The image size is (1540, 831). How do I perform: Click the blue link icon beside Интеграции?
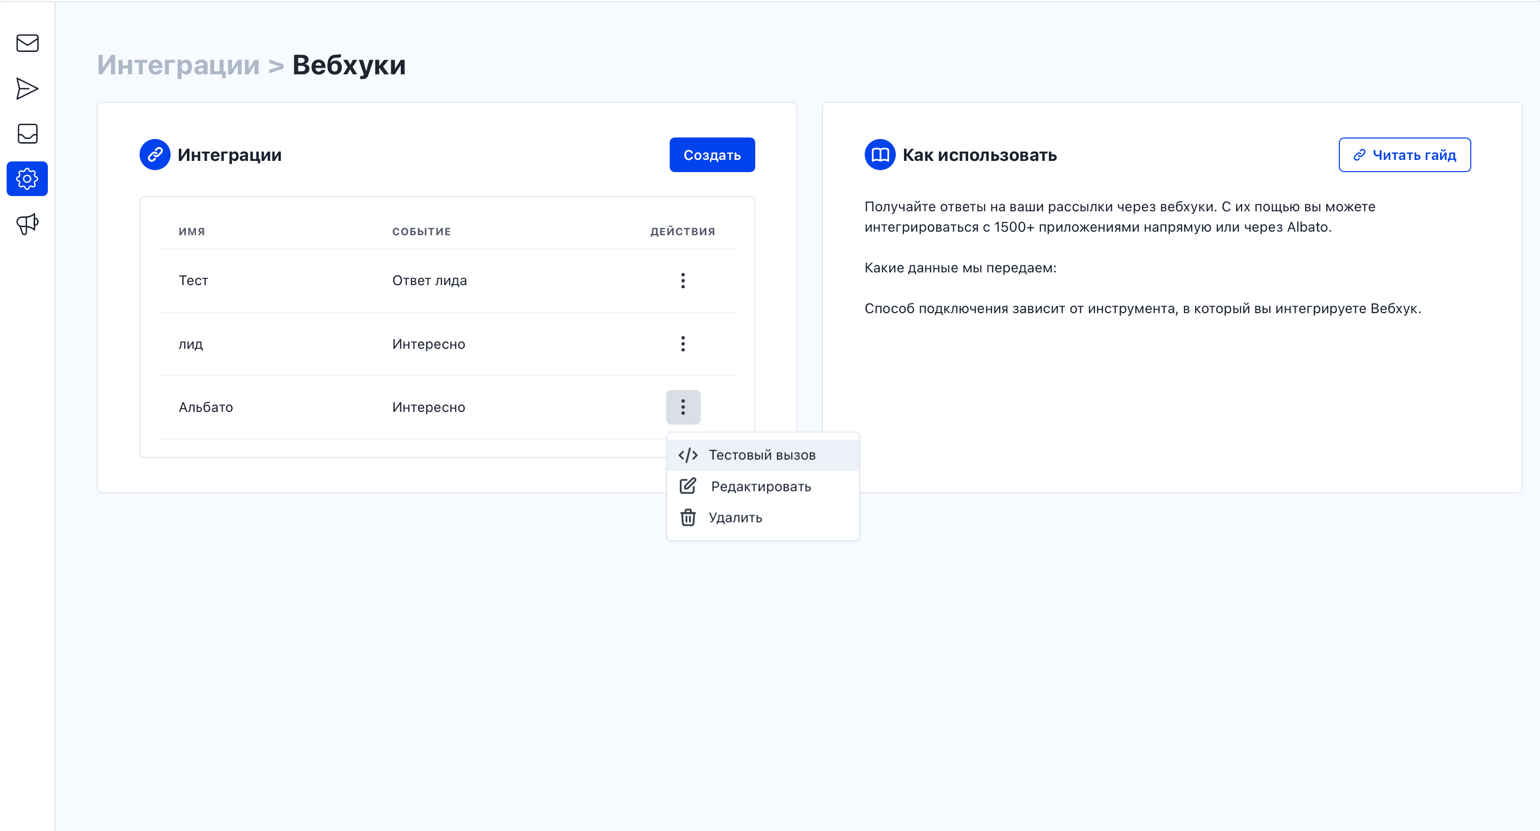155,155
